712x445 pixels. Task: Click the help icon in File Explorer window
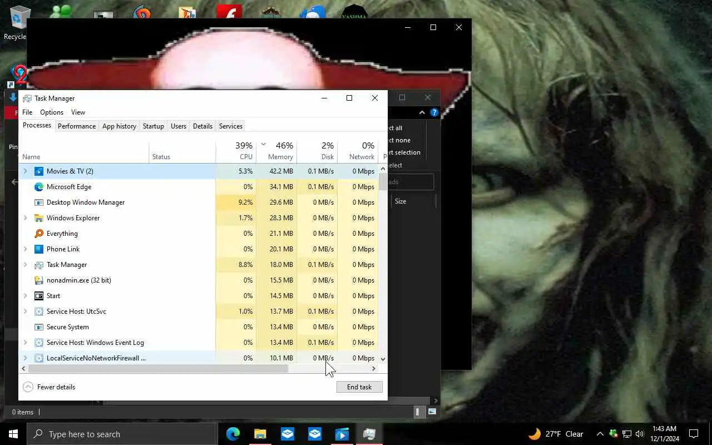pyautogui.click(x=434, y=112)
